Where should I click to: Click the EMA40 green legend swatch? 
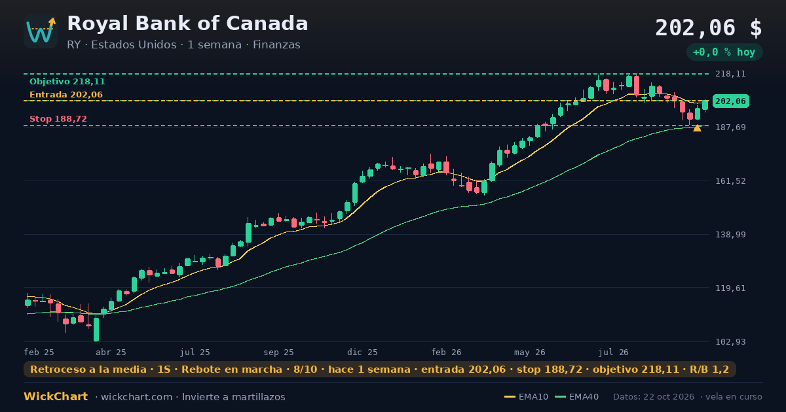(560, 397)
